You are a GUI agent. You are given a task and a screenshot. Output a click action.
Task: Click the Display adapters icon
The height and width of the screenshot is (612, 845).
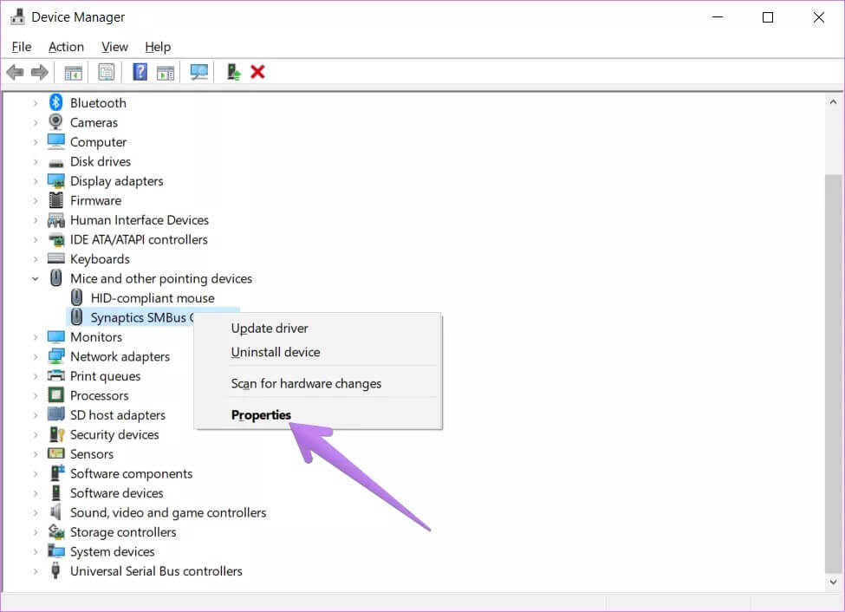point(56,180)
